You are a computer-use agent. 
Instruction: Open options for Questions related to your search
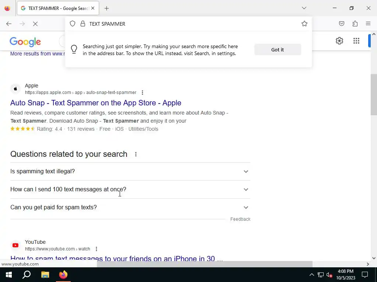(x=136, y=154)
